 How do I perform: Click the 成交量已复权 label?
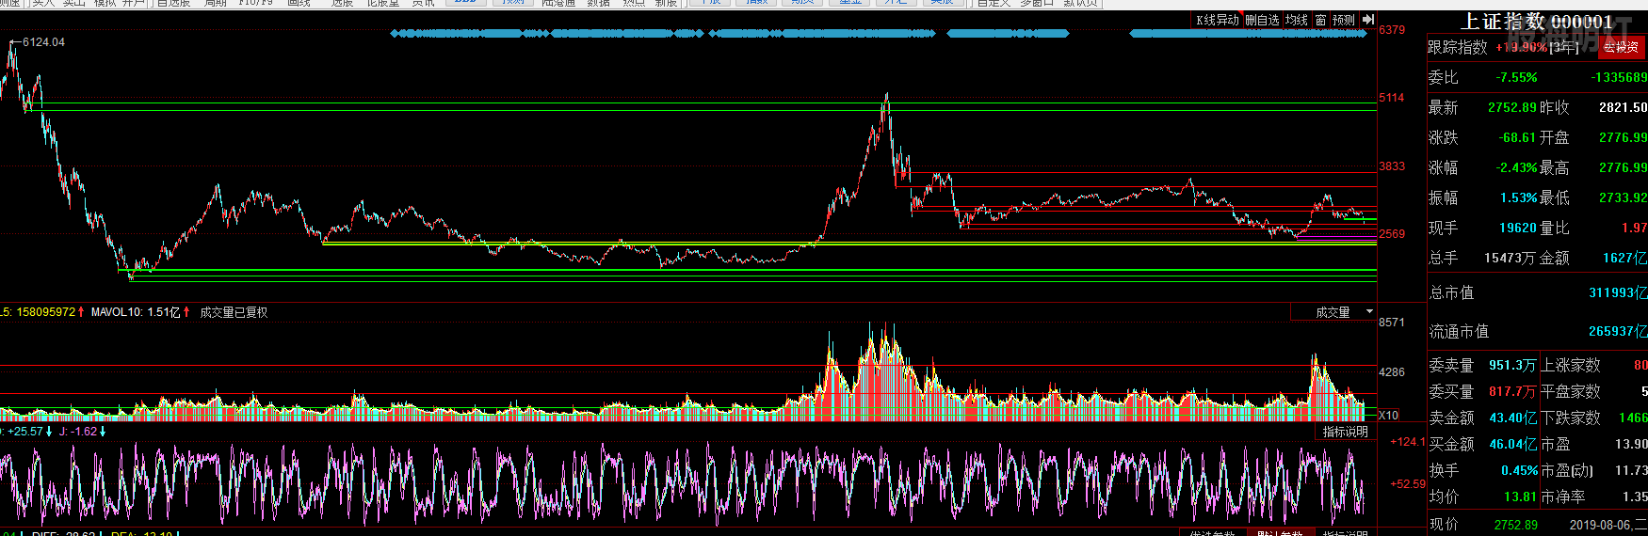tap(234, 312)
